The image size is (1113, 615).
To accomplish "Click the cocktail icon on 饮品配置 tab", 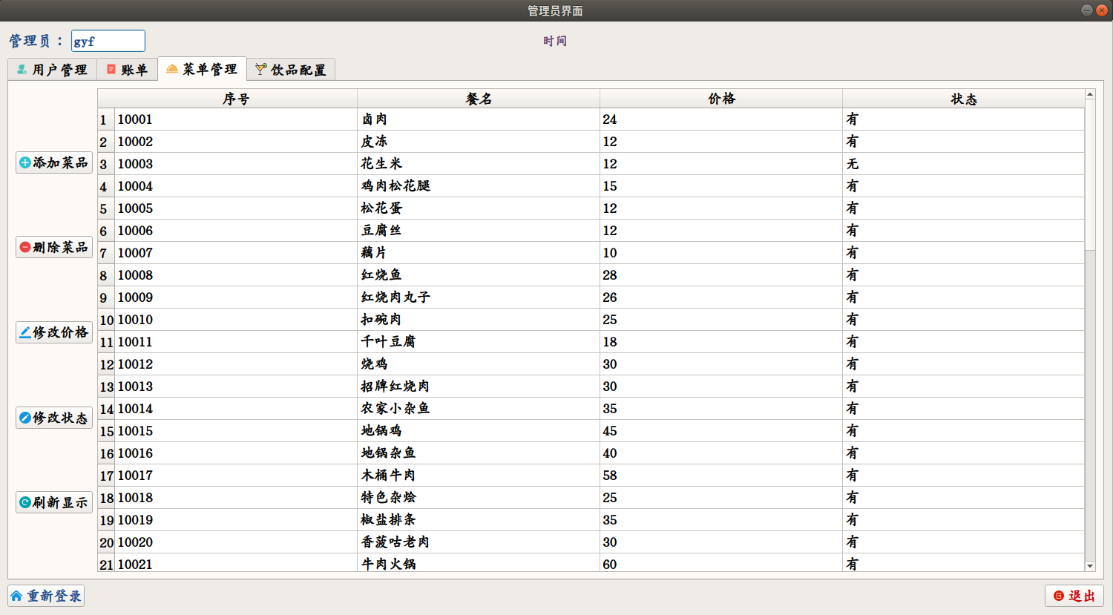I will [x=260, y=69].
